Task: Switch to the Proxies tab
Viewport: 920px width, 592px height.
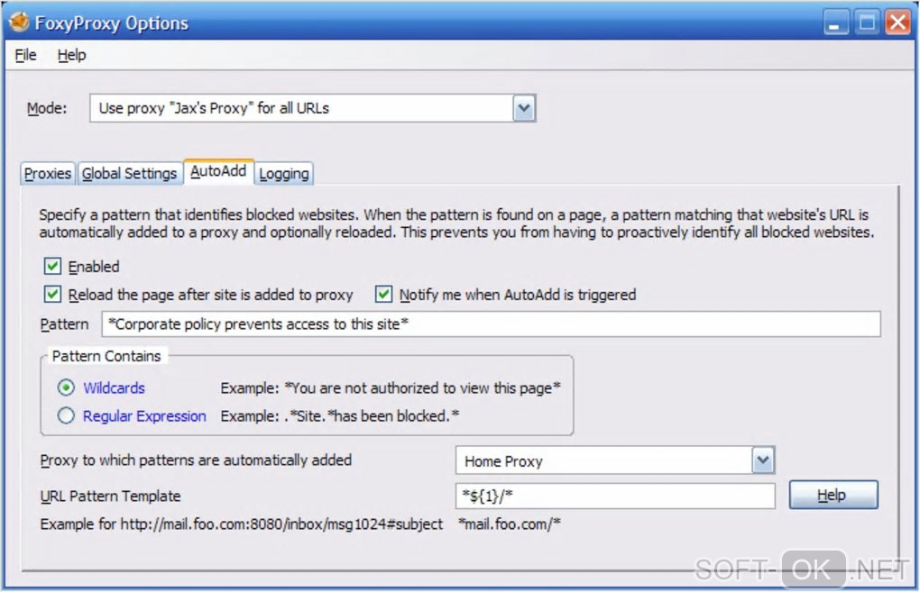Action: (x=48, y=174)
